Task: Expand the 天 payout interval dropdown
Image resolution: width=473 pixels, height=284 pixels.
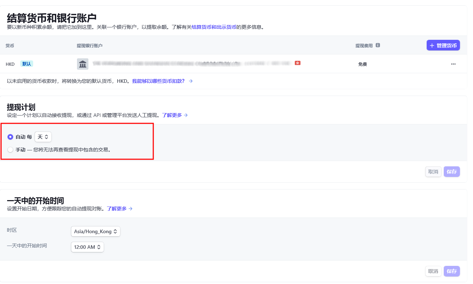Action: pyautogui.click(x=43, y=137)
